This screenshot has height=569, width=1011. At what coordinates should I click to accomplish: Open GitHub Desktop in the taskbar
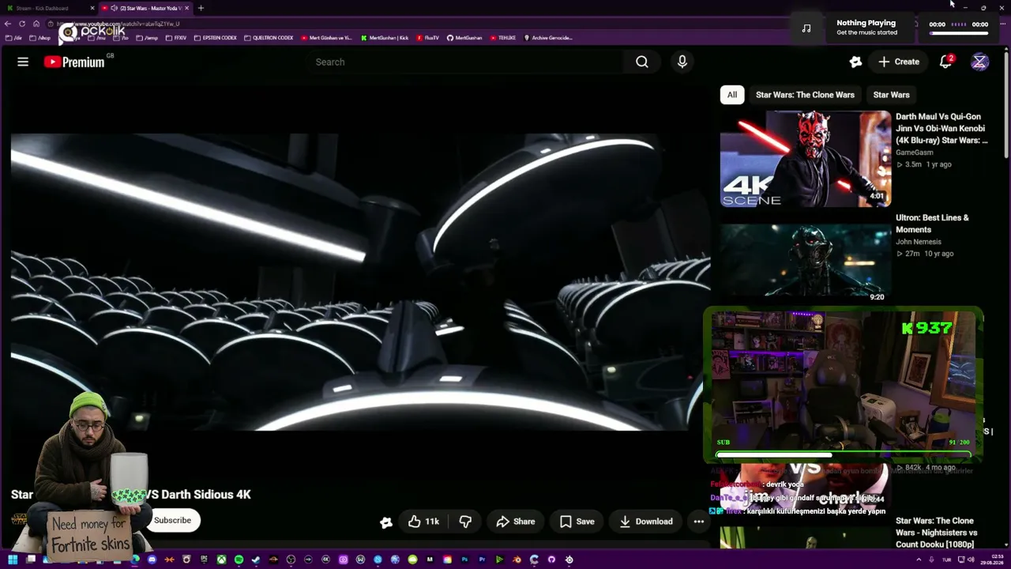(x=551, y=560)
